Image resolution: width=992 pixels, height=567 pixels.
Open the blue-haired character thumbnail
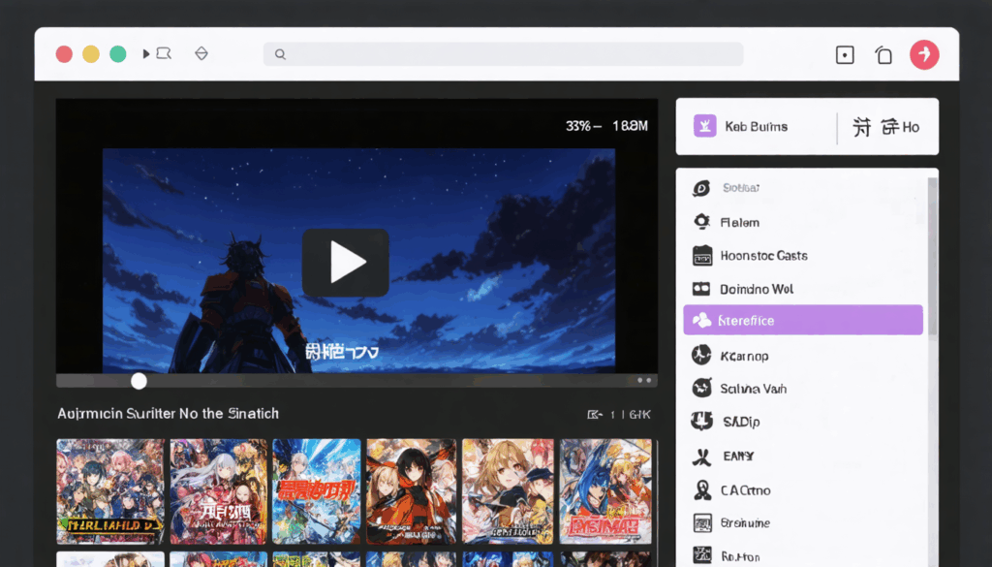tap(605, 491)
